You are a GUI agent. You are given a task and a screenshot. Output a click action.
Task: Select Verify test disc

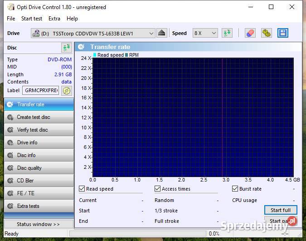click(39, 130)
